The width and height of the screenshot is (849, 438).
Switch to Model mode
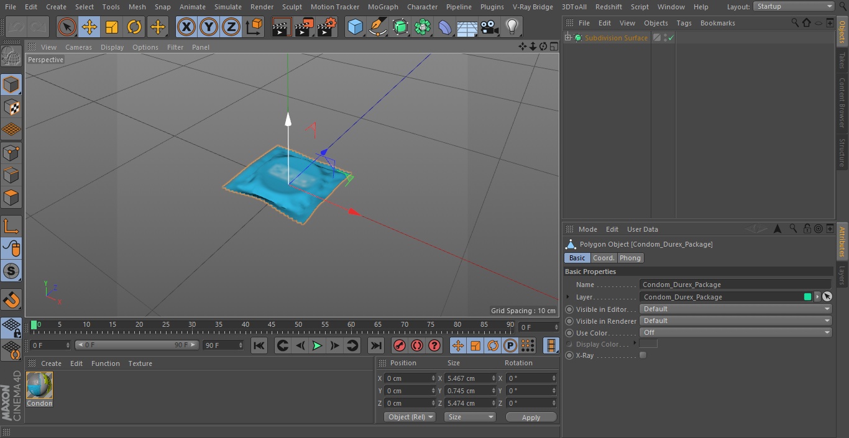[x=11, y=84]
